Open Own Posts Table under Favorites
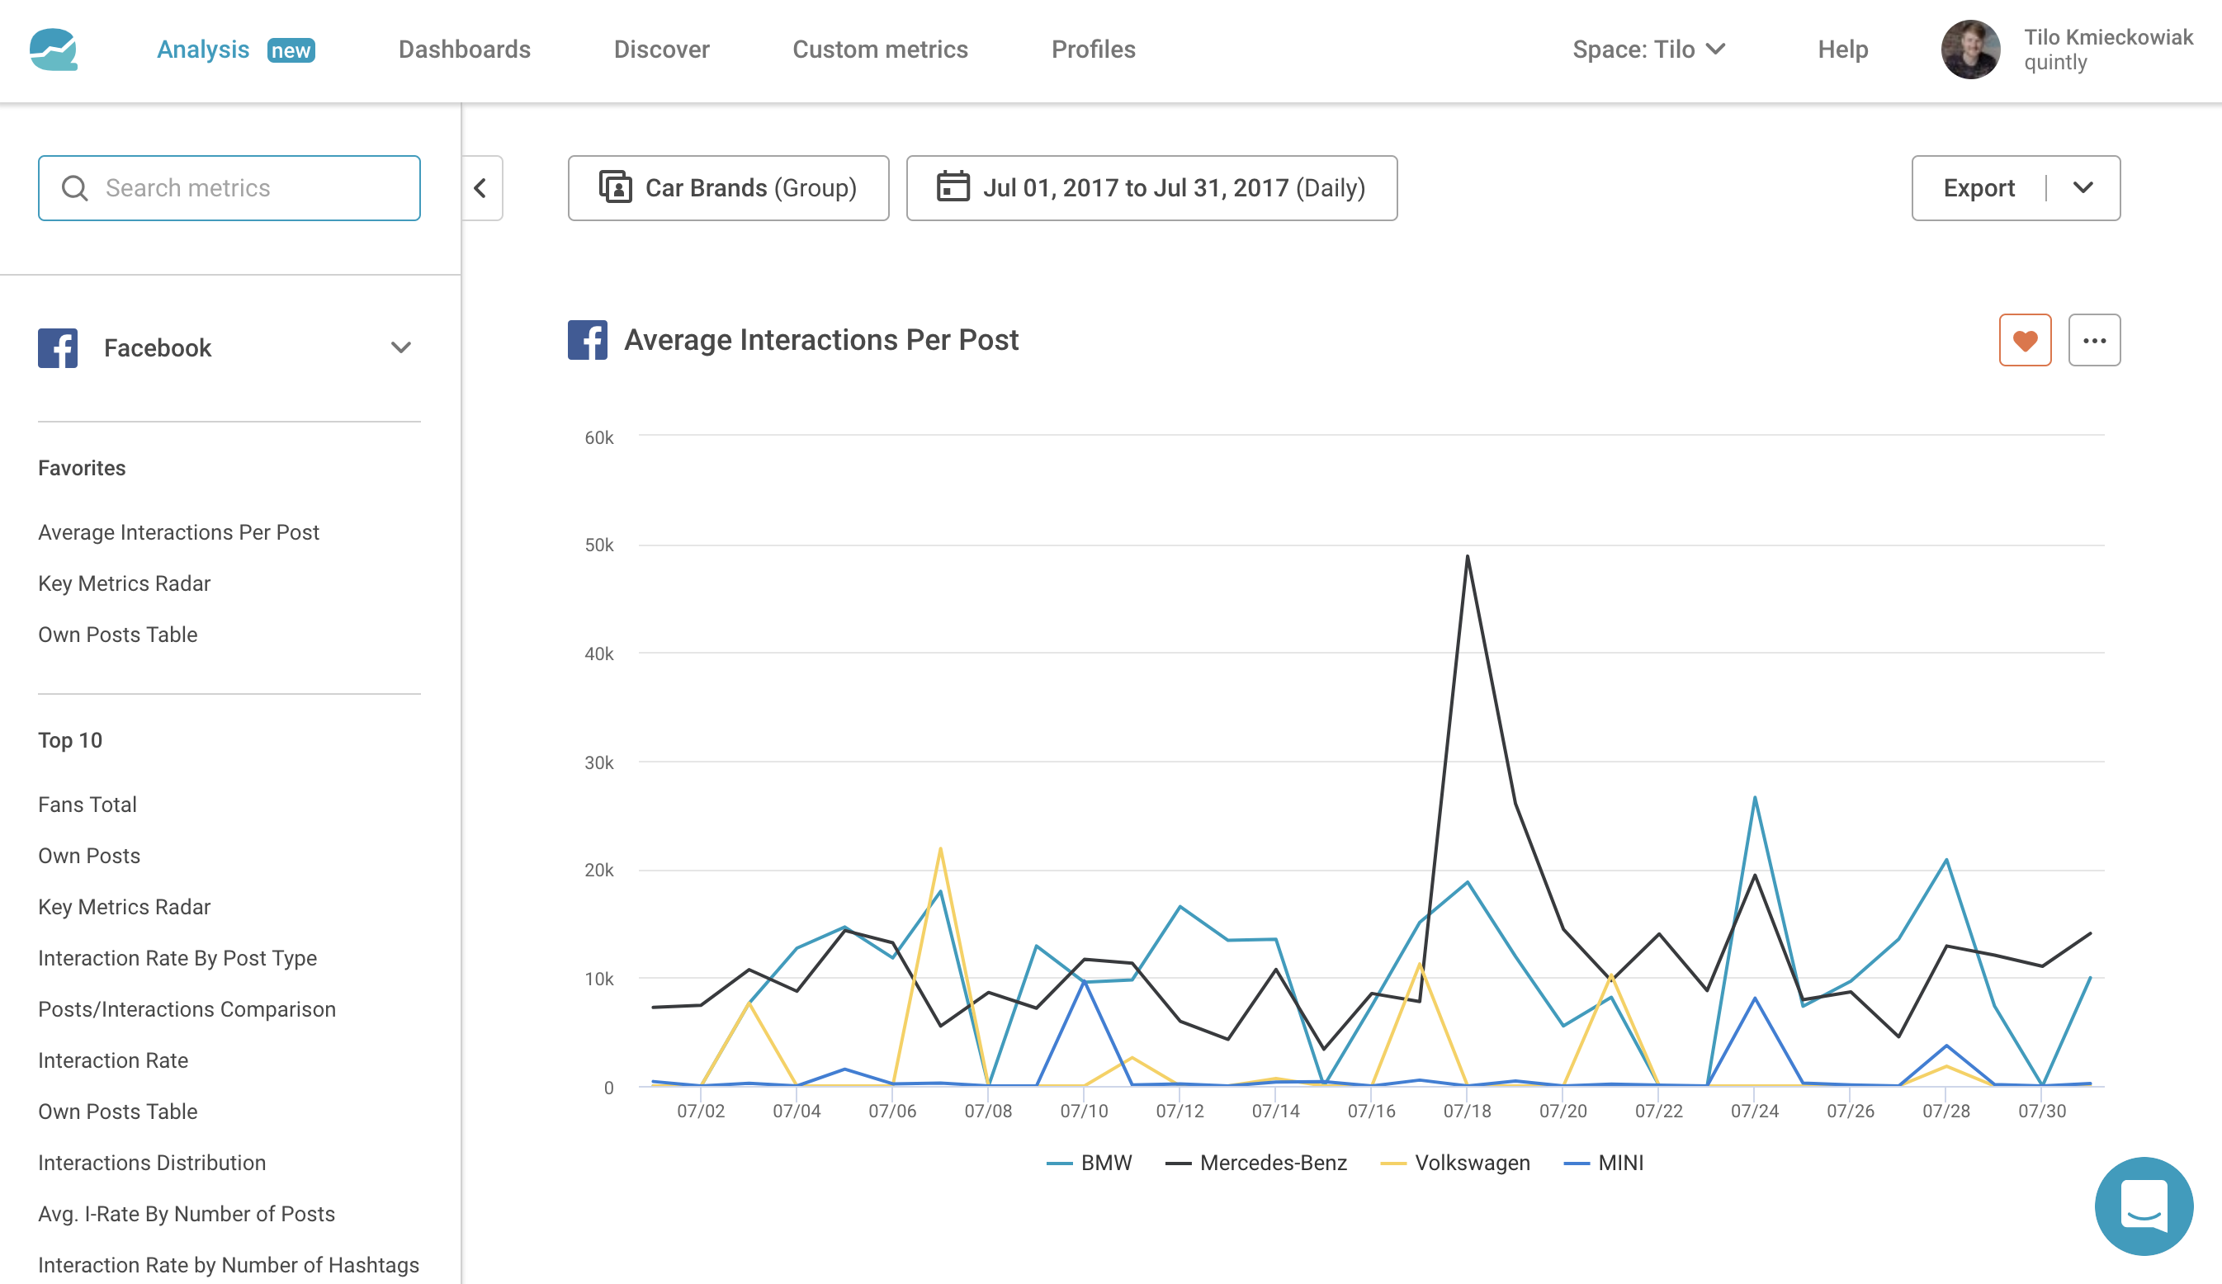This screenshot has height=1284, width=2222. [x=118, y=635]
